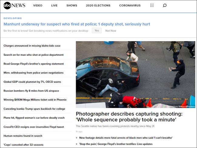Go to the Live section
This screenshot has height=148, width=197.
(54, 5)
